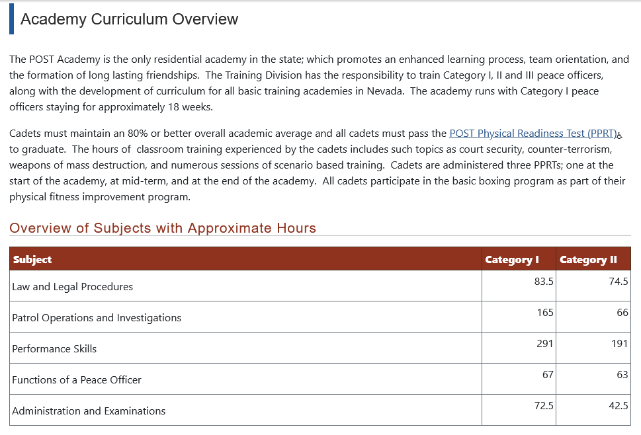Click the 67 hours Category I cell
The height and width of the screenshot is (435, 641).
coord(547,374)
